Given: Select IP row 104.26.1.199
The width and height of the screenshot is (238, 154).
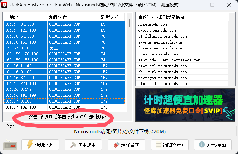Looking at the screenshot, I should [x=65, y=66].
